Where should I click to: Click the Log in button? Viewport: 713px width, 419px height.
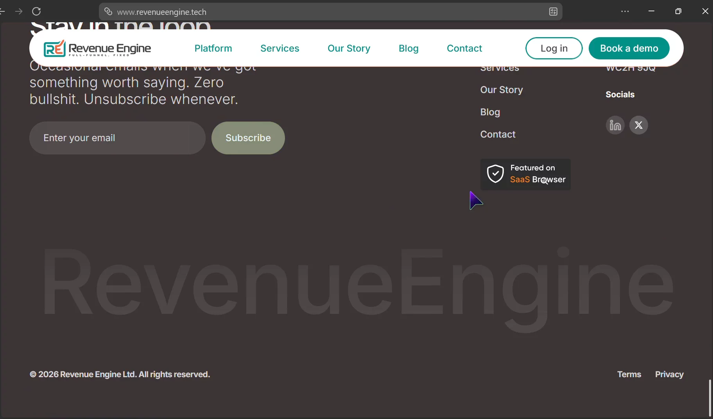[554, 48]
